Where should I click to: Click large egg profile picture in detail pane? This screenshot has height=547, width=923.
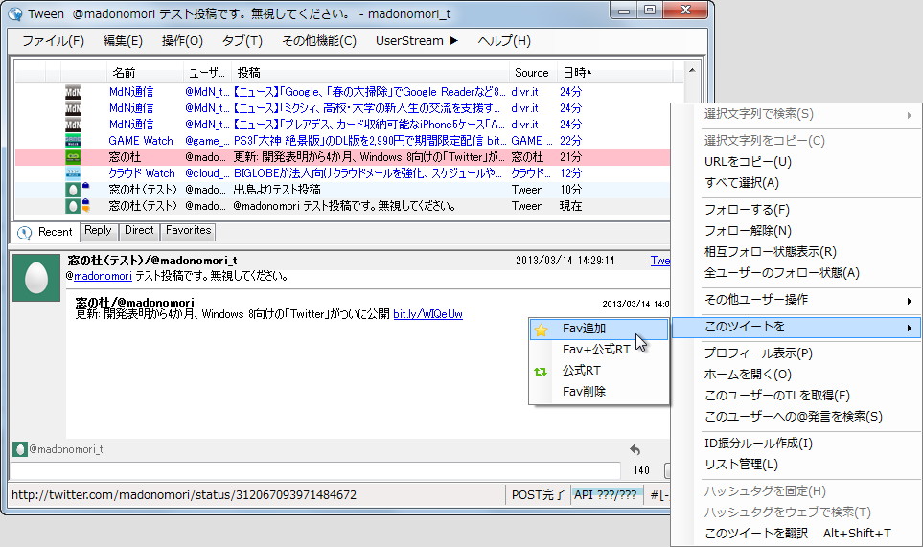click(36, 278)
